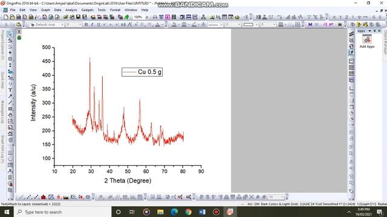
Task: Select the Rectangle tool
Action: click(x=10, y=108)
